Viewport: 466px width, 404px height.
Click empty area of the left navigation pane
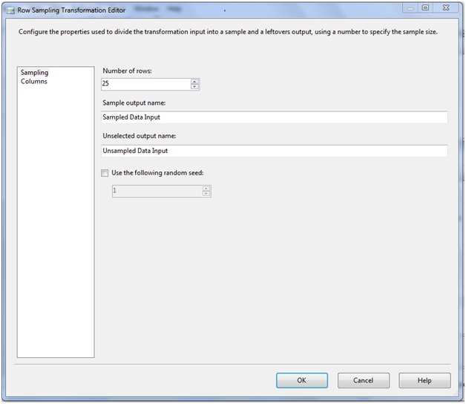56,223
